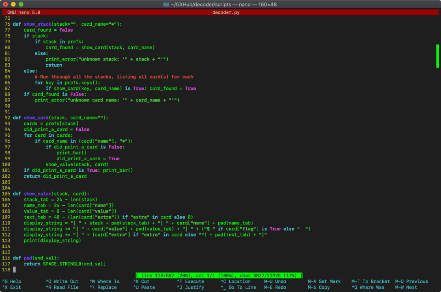Click the green scrollbar thumb on the right

point(438,56)
